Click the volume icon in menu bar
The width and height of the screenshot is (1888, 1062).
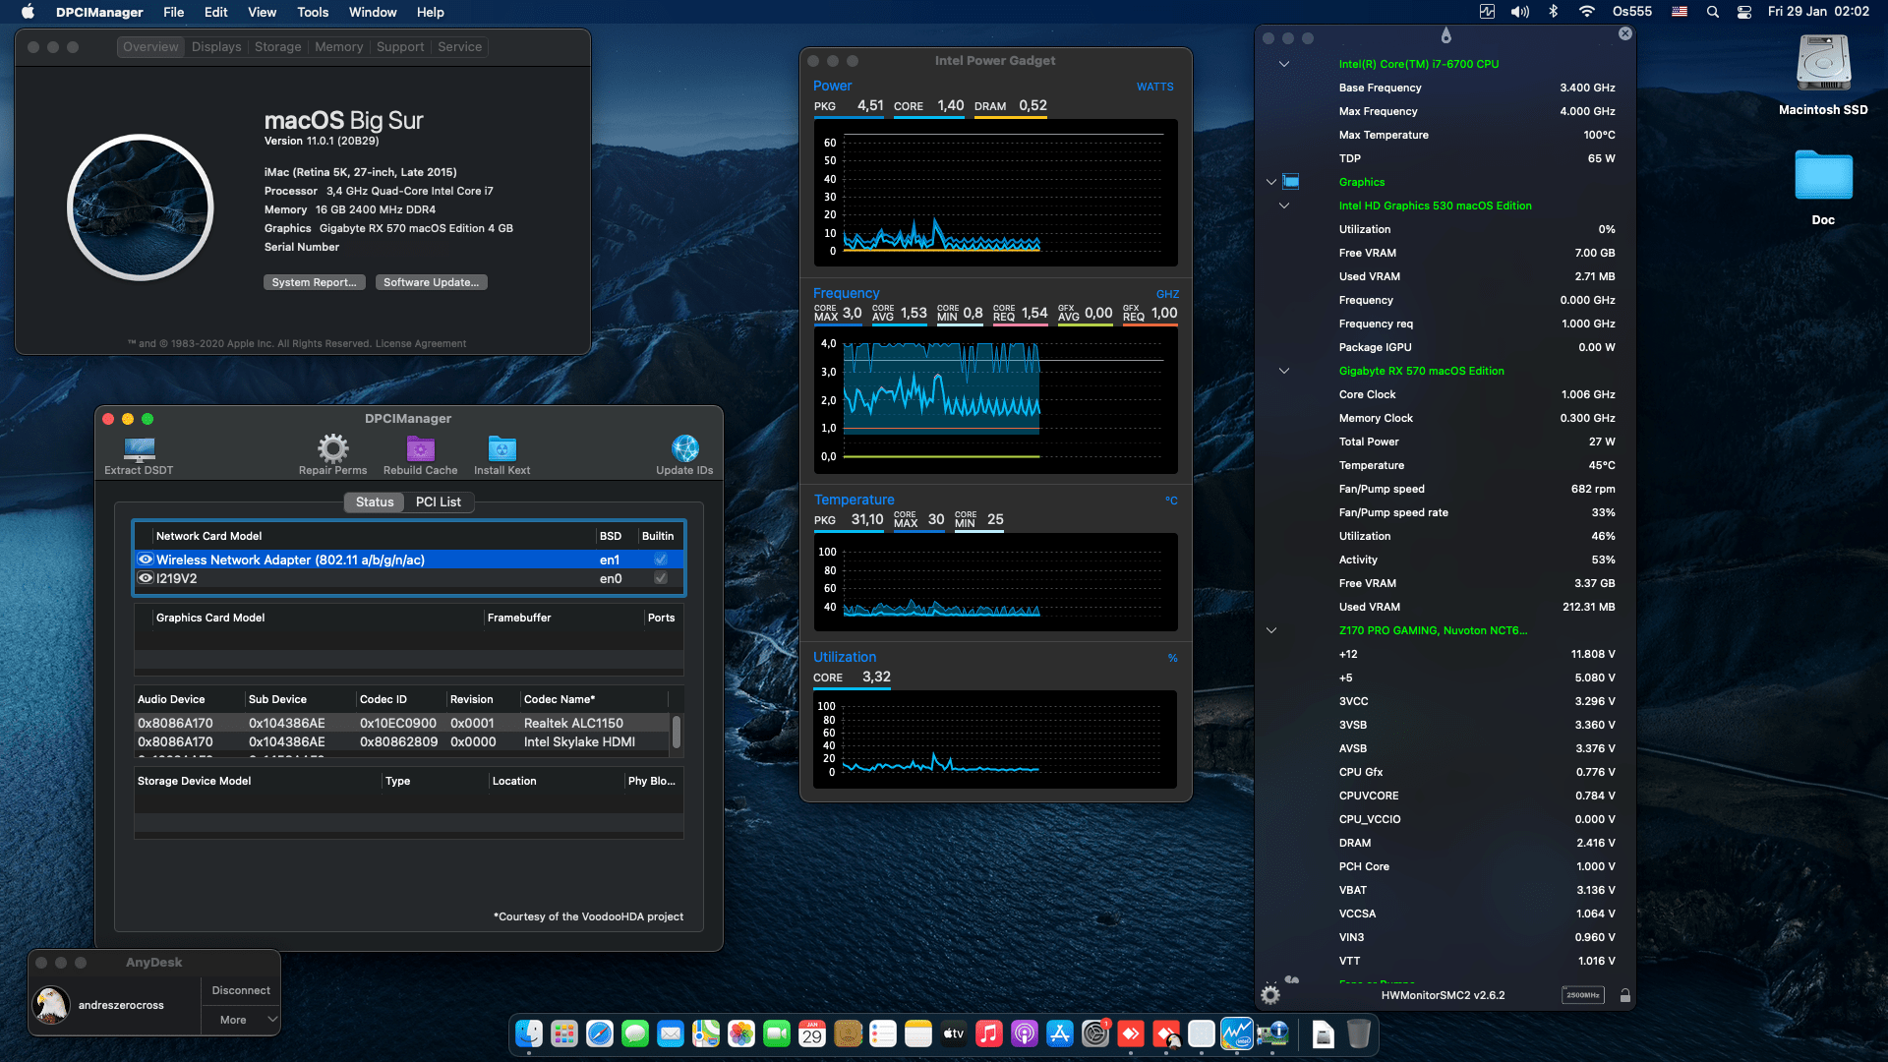[1520, 12]
